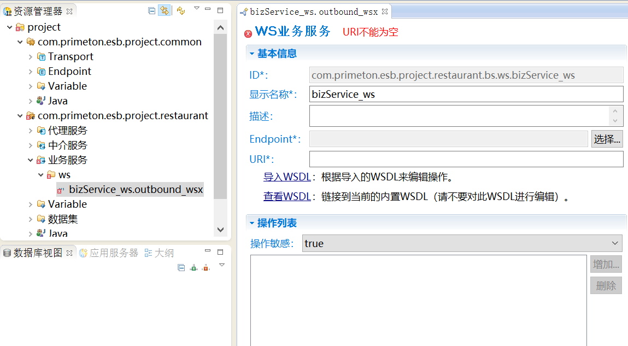Open the 数据库视图 view menu triangle
Image resolution: width=628 pixels, height=346 pixels.
tap(222, 265)
